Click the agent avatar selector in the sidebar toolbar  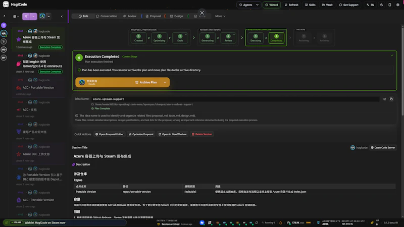point(42,16)
